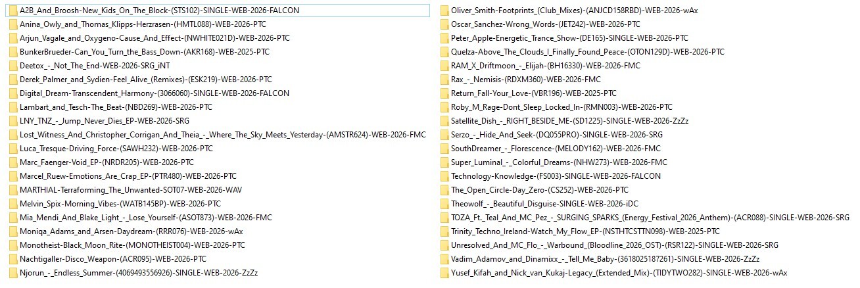860x288 pixels.
Task: Click folder icon of Moniqa_Adams_and_Arsen-Daydream
Action: click(x=13, y=231)
